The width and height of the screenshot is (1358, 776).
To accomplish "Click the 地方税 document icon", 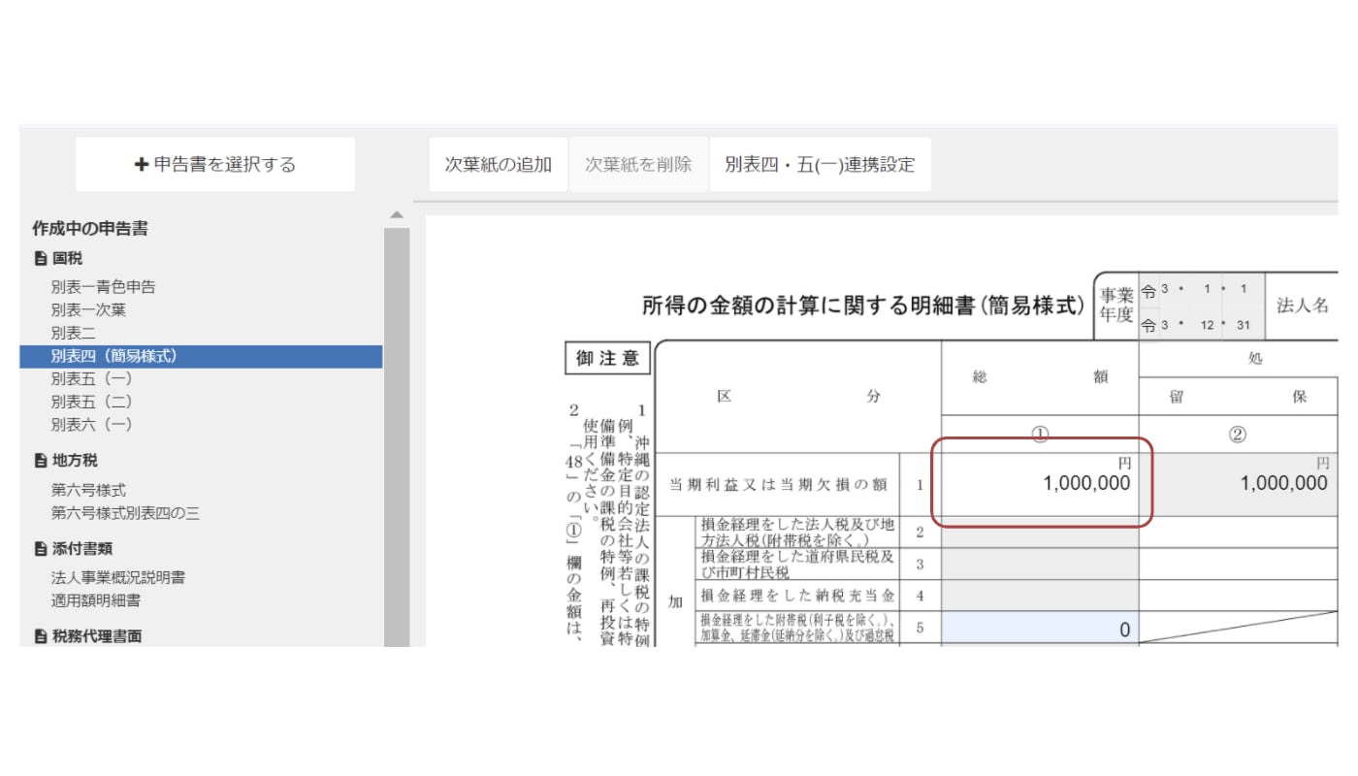I will pos(40,461).
